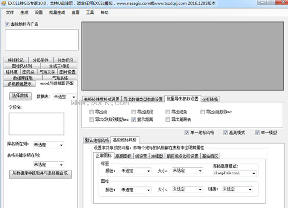288x208 pixels.
Task: Switch to the 导出数据类型参数设置 tab
Action: 143,99
